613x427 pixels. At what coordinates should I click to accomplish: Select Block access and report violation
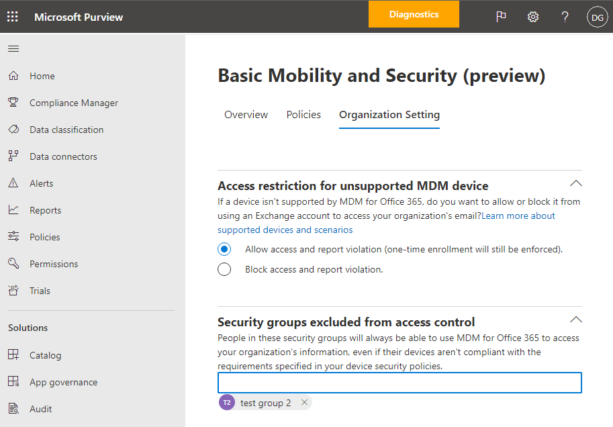click(224, 269)
